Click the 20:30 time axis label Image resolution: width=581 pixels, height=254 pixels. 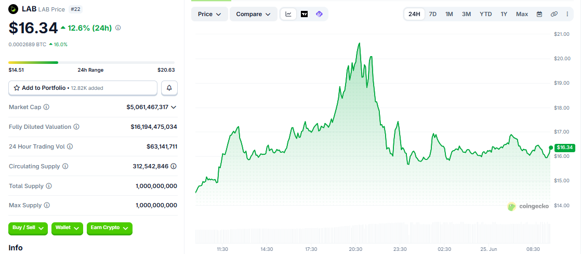pos(355,249)
